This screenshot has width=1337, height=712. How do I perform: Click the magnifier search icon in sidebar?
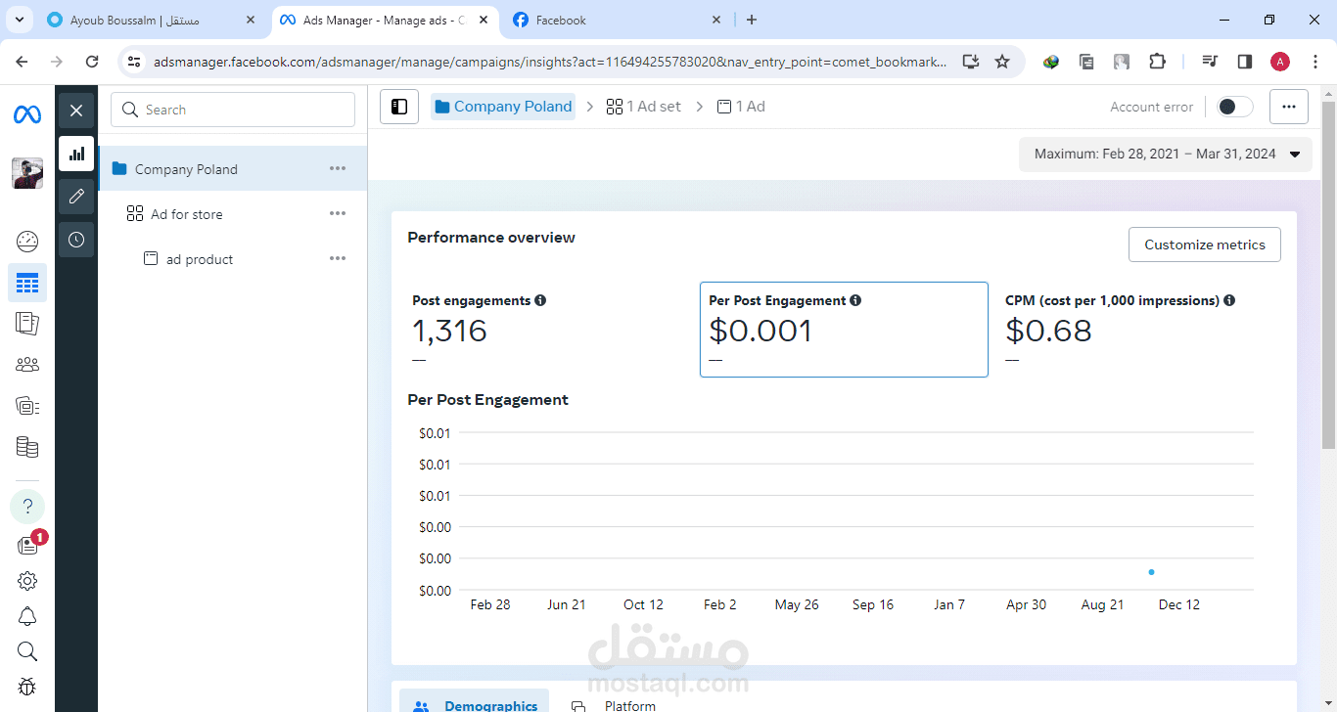point(27,651)
